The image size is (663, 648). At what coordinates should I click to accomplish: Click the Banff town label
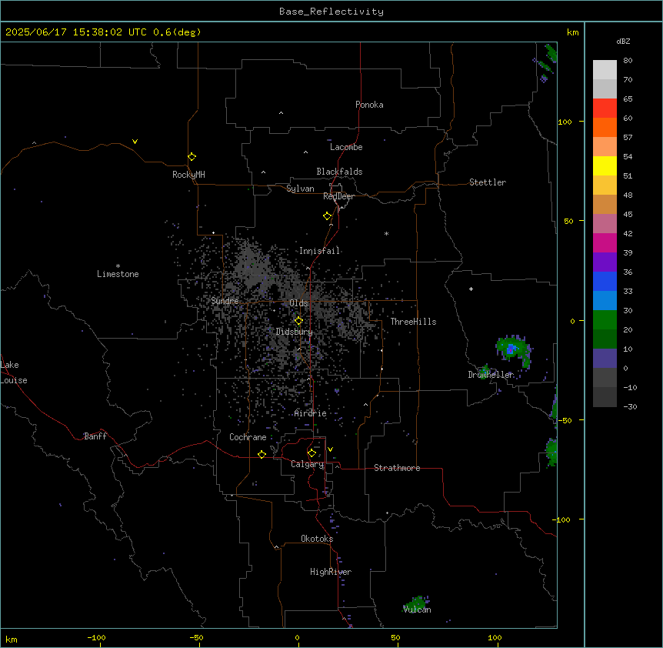95,436
